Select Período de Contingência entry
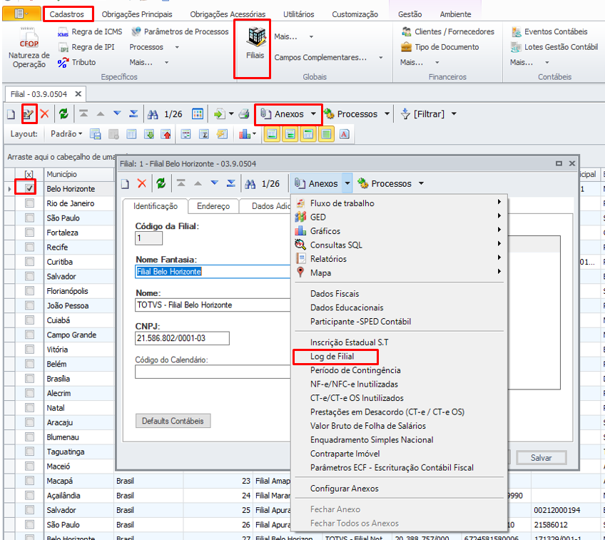The width and height of the screenshot is (605, 540). (x=355, y=370)
